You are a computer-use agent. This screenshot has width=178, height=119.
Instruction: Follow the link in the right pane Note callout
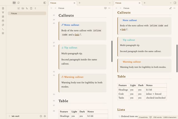click(x=123, y=29)
